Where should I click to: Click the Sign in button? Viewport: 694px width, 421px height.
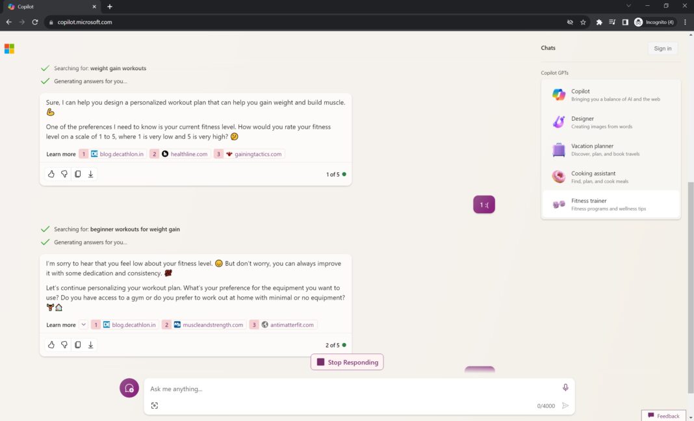(662, 47)
